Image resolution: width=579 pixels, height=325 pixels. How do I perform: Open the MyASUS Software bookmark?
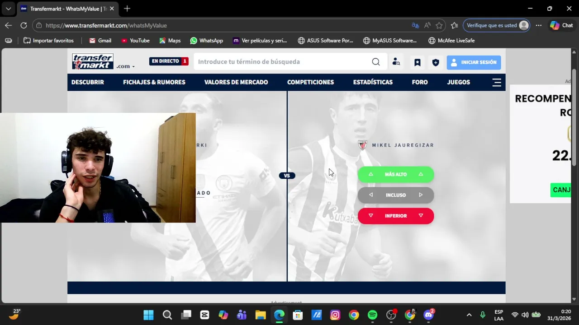pyautogui.click(x=390, y=41)
